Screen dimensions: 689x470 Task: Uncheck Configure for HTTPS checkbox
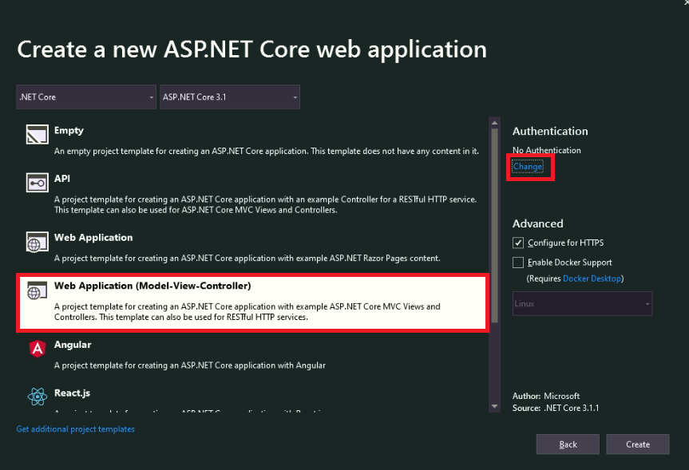tap(518, 243)
